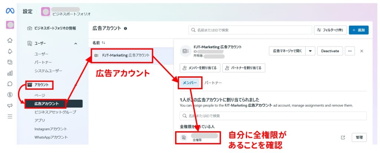Open アプリ in sidebar
Viewport: 380px width, 153px height.
(40, 120)
